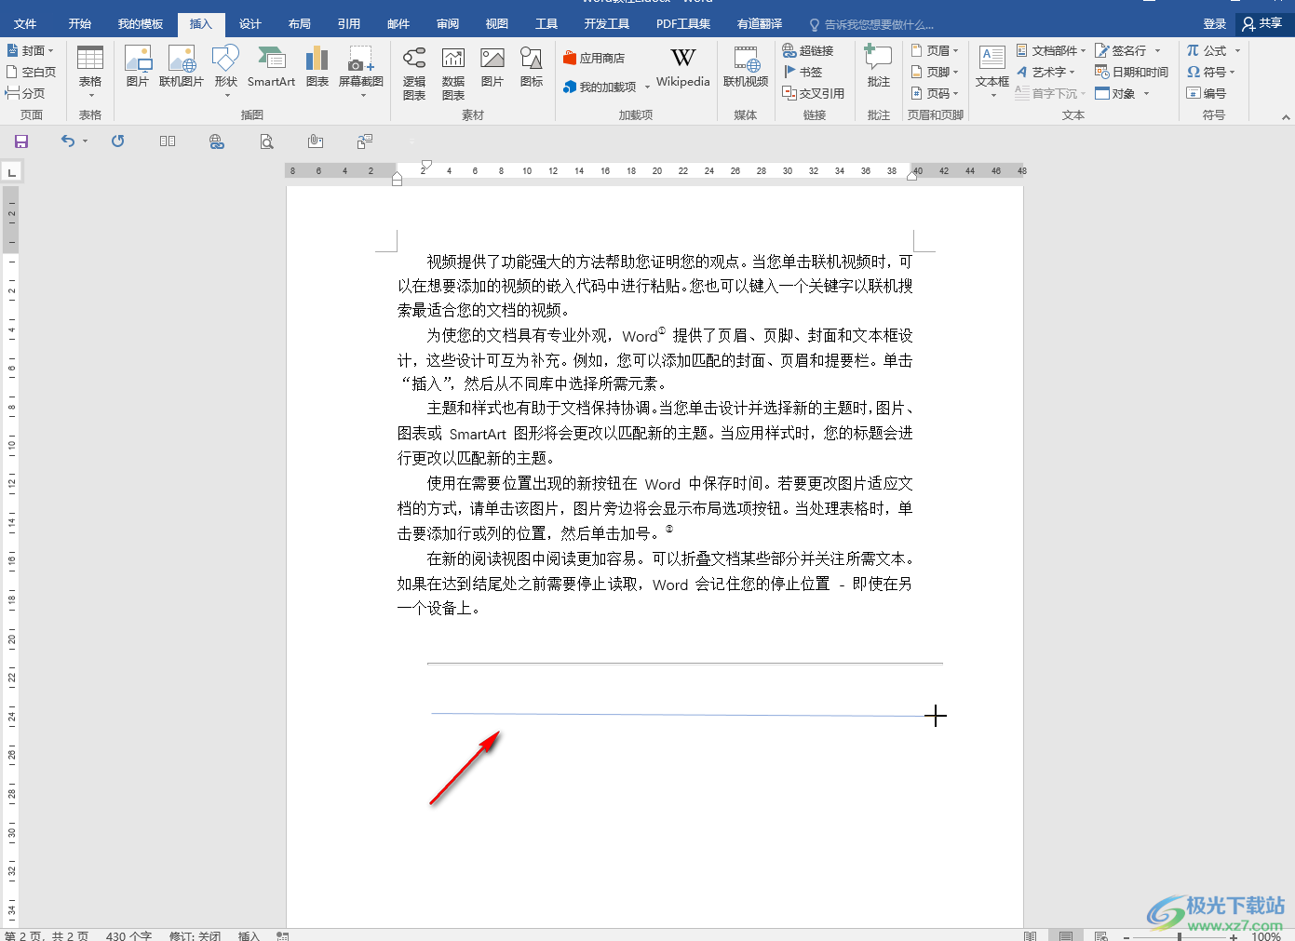1295x941 pixels.
Task: Switch to the 引用 references tab
Action: click(x=349, y=24)
